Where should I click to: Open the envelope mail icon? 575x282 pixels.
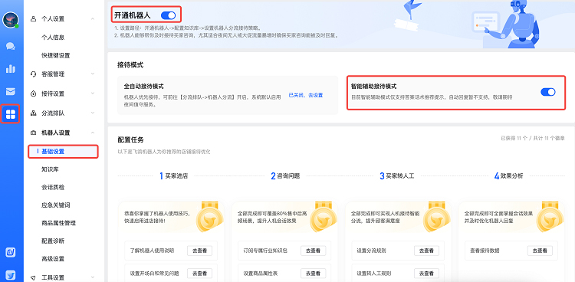tap(11, 92)
